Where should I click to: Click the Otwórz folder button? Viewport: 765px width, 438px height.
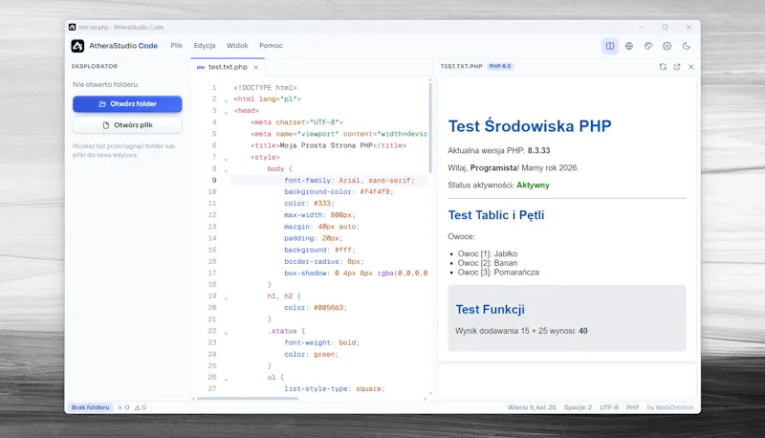coord(127,104)
